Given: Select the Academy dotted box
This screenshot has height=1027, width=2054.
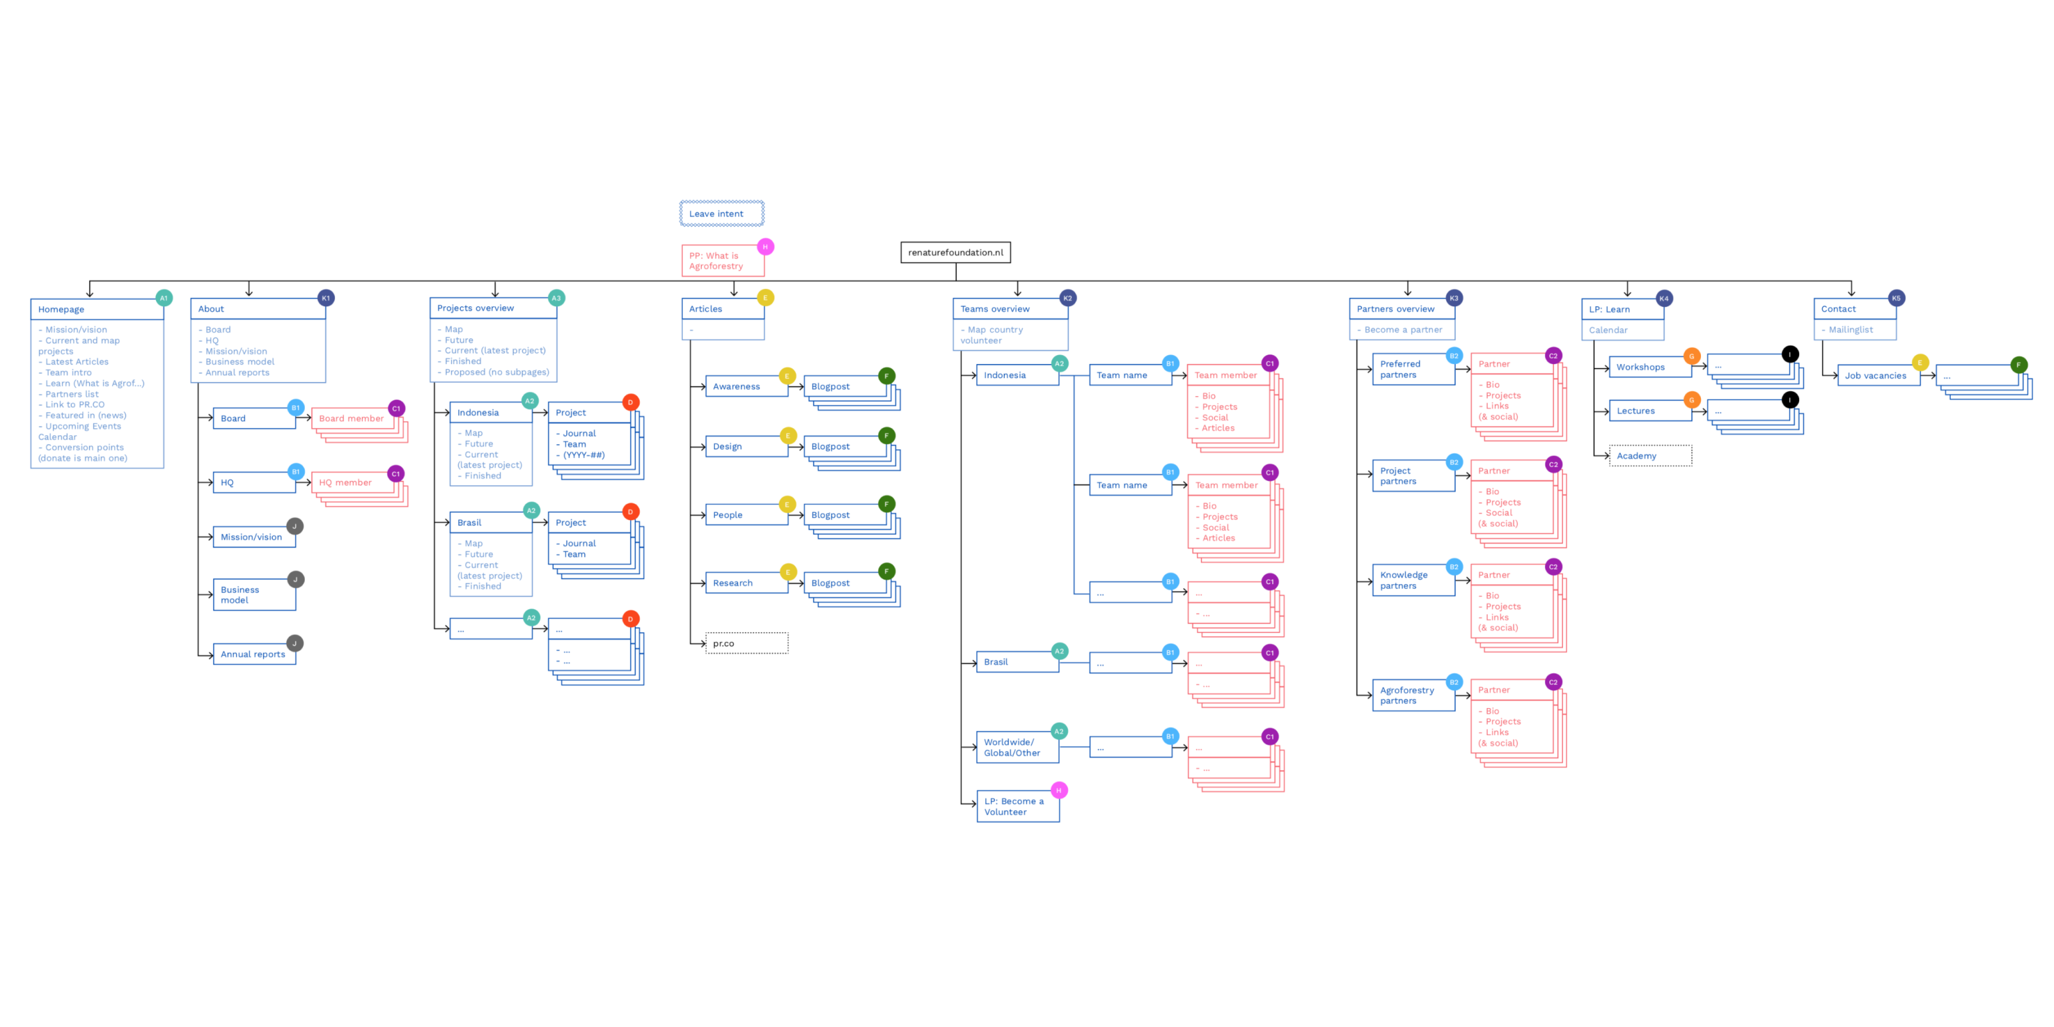Looking at the screenshot, I should pyautogui.click(x=1650, y=456).
